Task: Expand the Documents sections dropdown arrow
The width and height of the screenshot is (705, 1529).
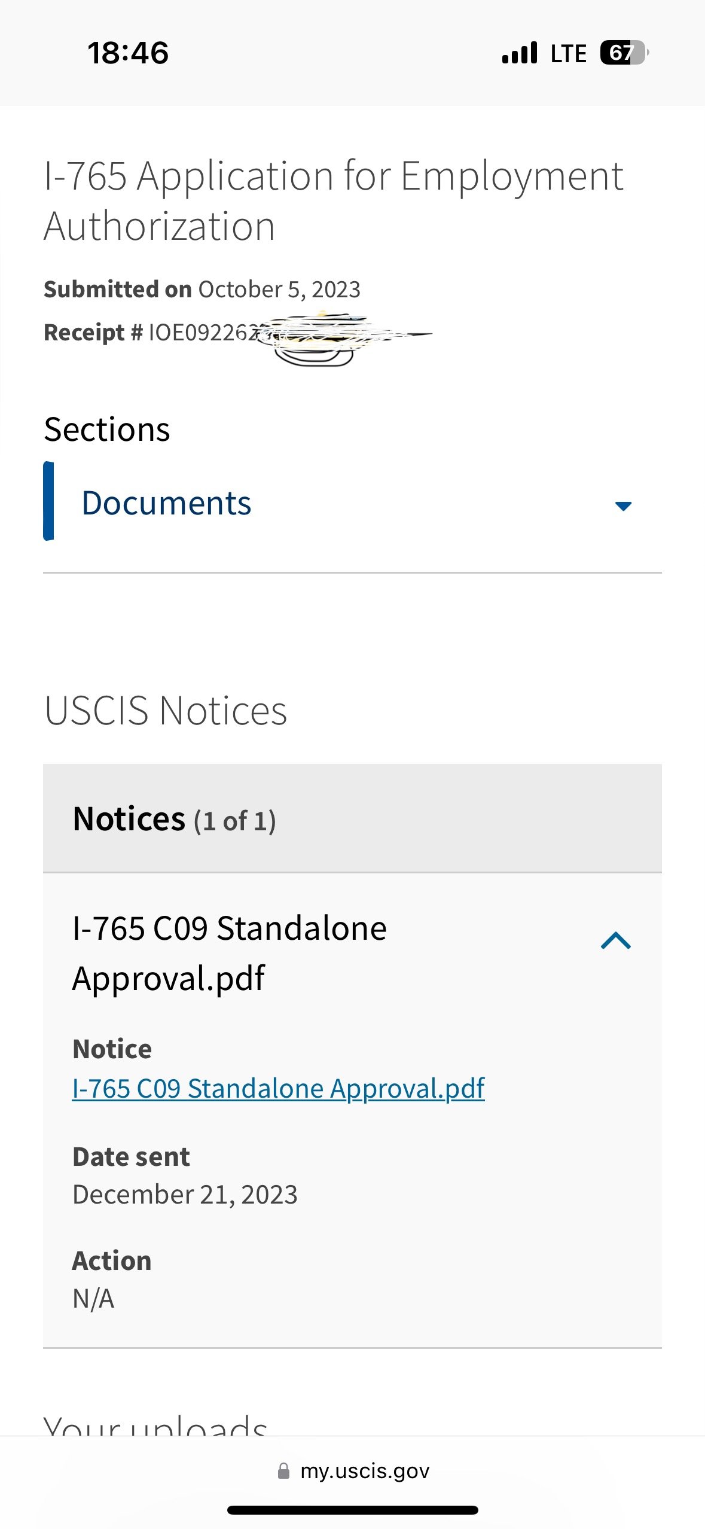Action: point(623,506)
